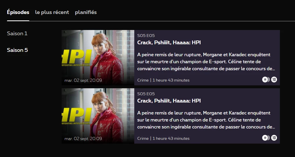The width and height of the screenshot is (295, 157).
Task: Click the replay icon on second episode card
Action: click(266, 138)
